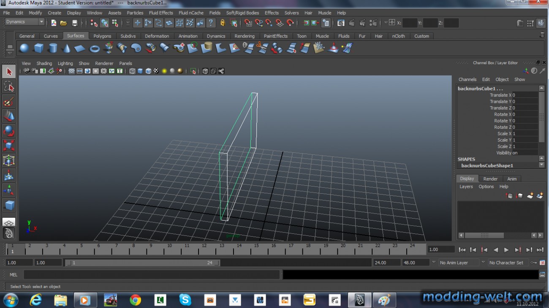Open the Fluid Effects menu
The image size is (549, 308).
(x=161, y=13)
